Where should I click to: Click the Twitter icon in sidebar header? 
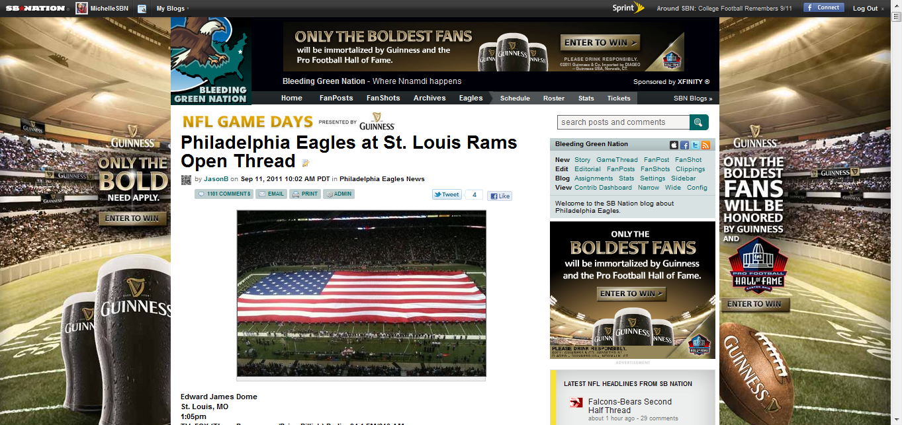pyautogui.click(x=696, y=145)
